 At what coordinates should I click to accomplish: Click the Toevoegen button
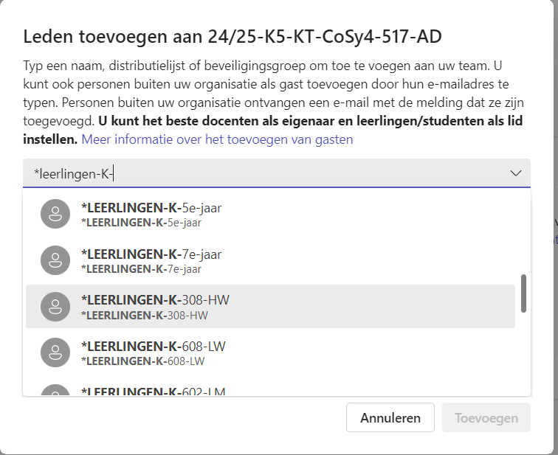pos(486,417)
